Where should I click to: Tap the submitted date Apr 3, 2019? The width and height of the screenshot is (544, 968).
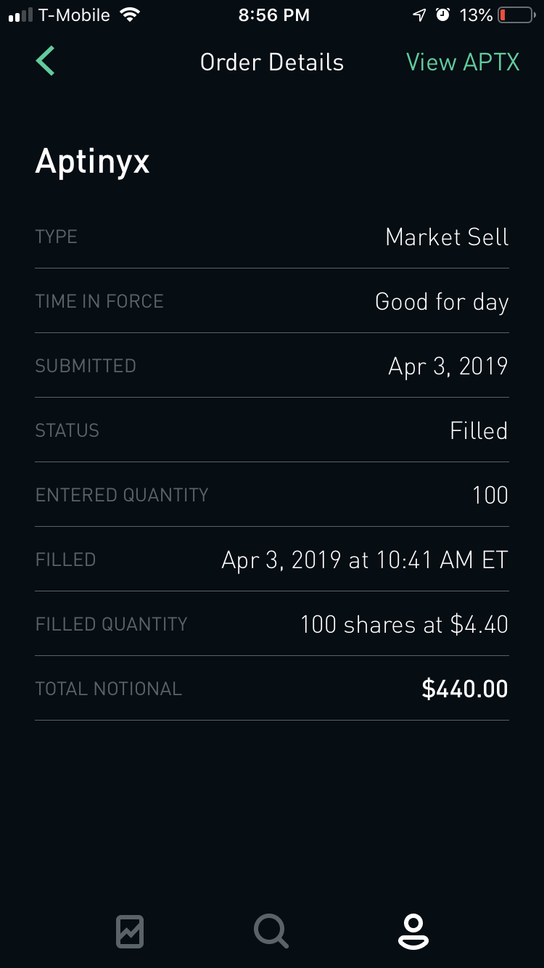(448, 366)
